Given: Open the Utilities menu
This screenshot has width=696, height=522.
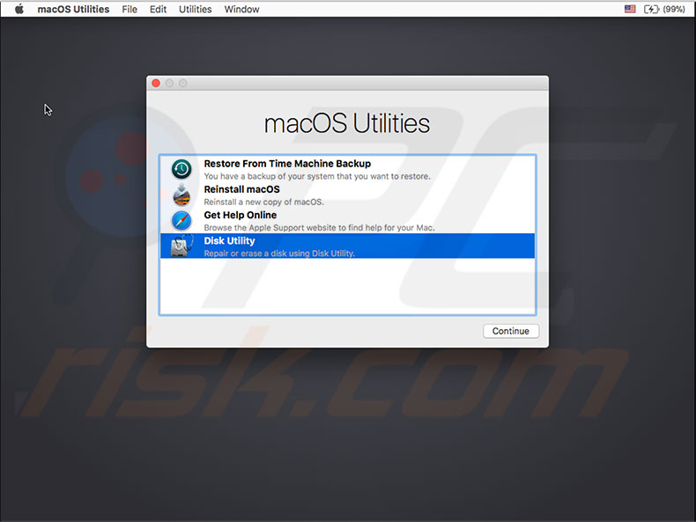Looking at the screenshot, I should 196,9.
